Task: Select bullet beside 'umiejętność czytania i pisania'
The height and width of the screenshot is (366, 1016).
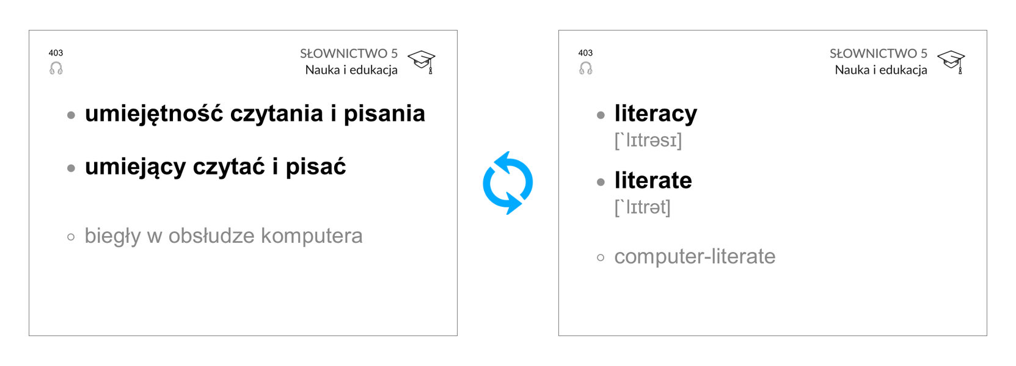Action: pos(71,115)
